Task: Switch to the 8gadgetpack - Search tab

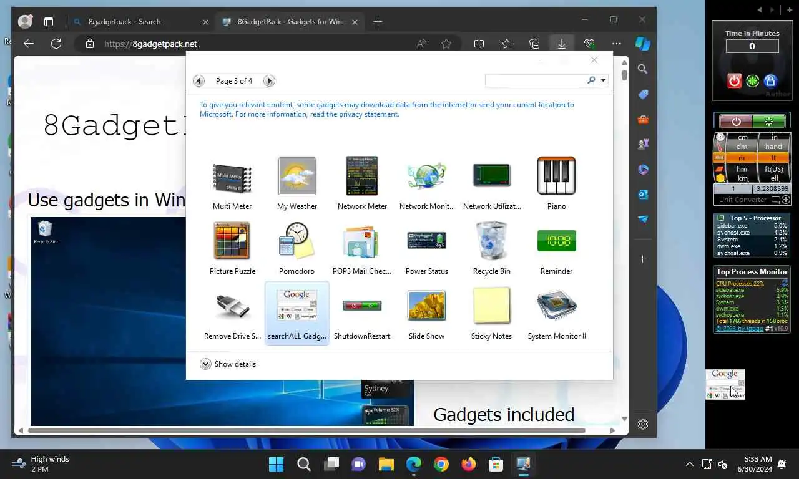Action: [140, 22]
